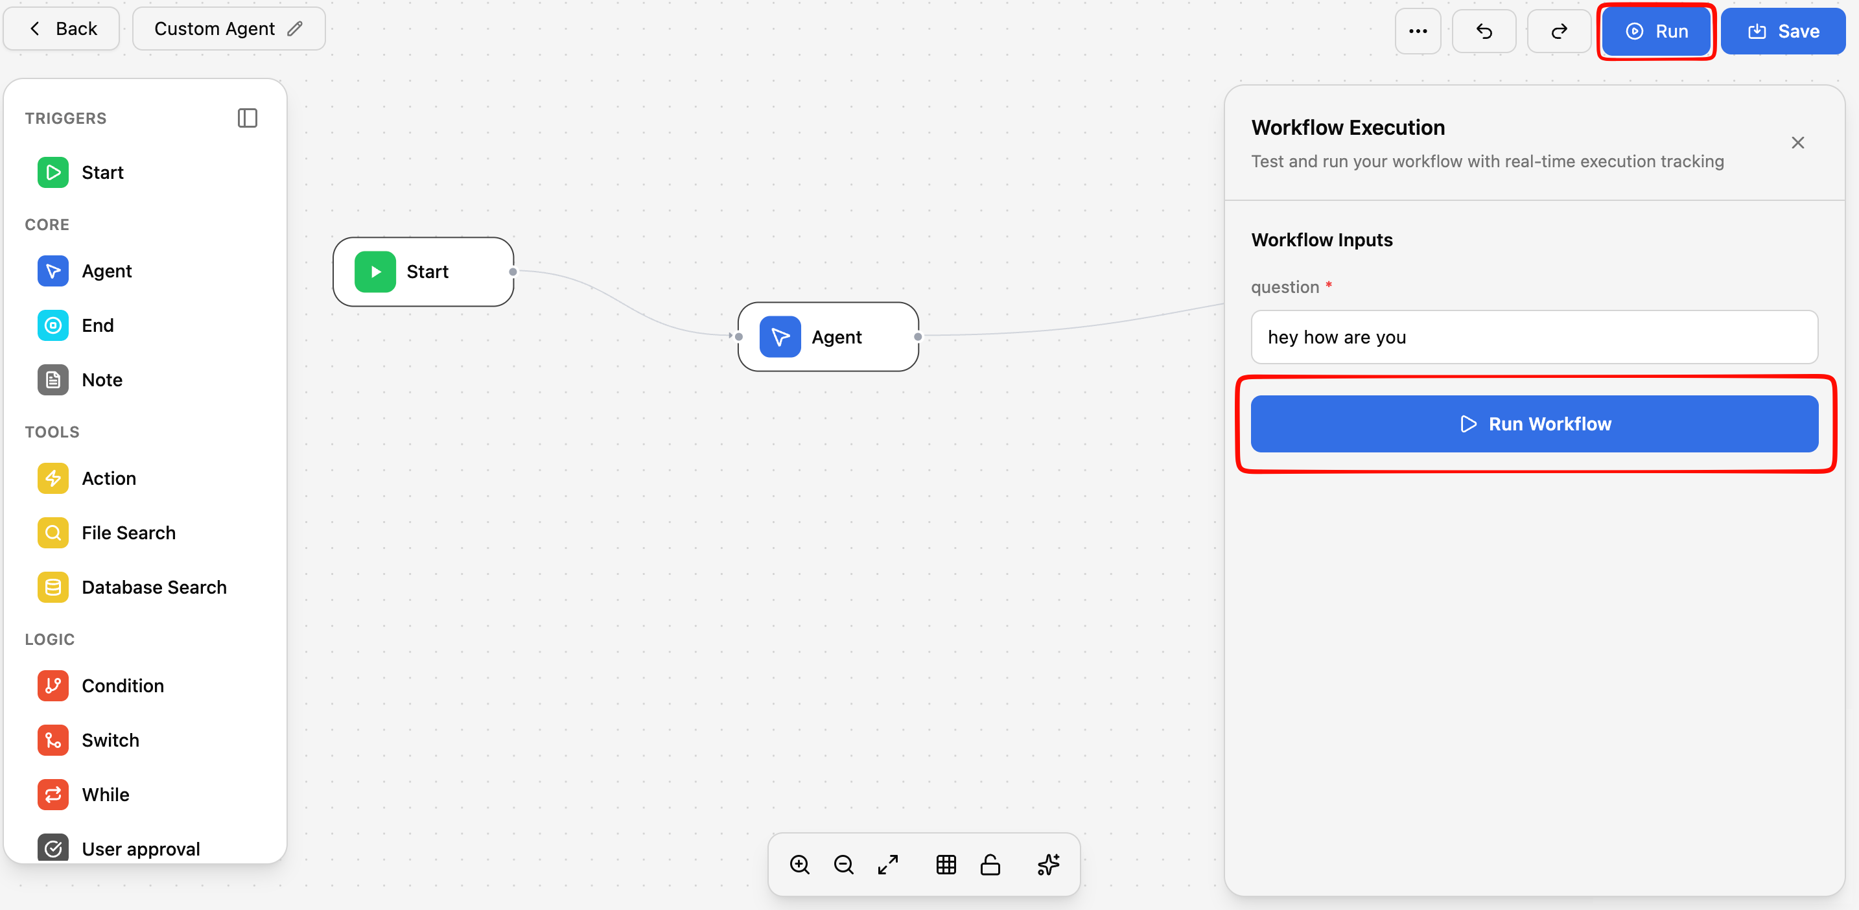Select the Database Search tool item

point(153,587)
